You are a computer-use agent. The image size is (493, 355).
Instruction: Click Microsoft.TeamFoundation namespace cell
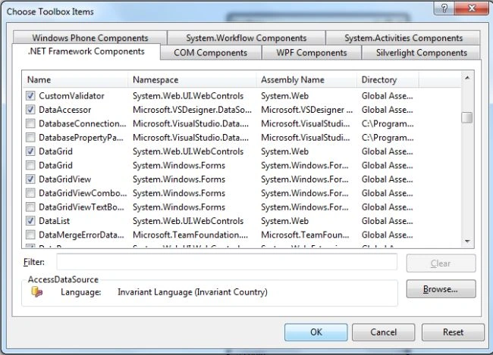190,235
